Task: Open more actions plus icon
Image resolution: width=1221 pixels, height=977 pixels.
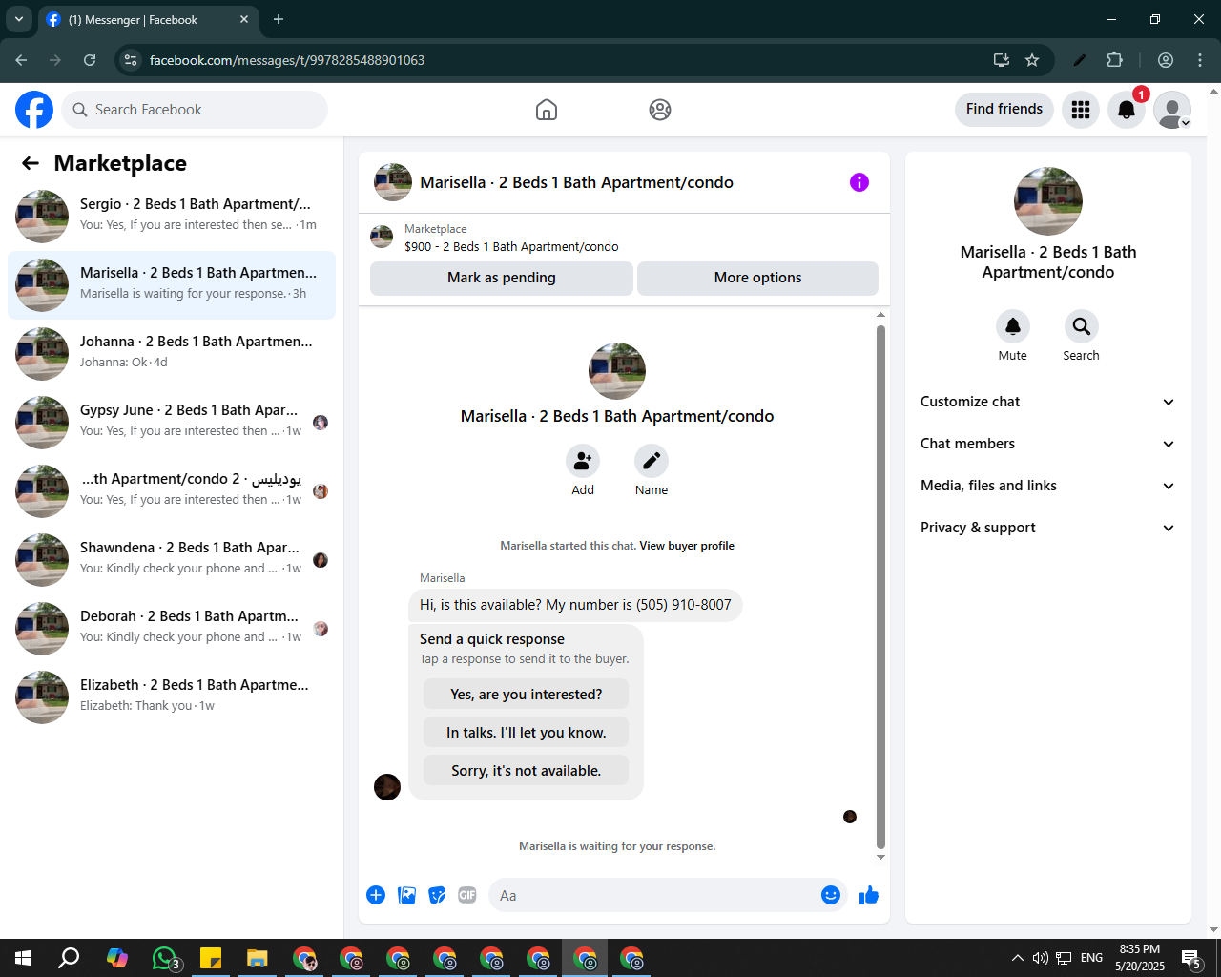Action: pyautogui.click(x=376, y=895)
